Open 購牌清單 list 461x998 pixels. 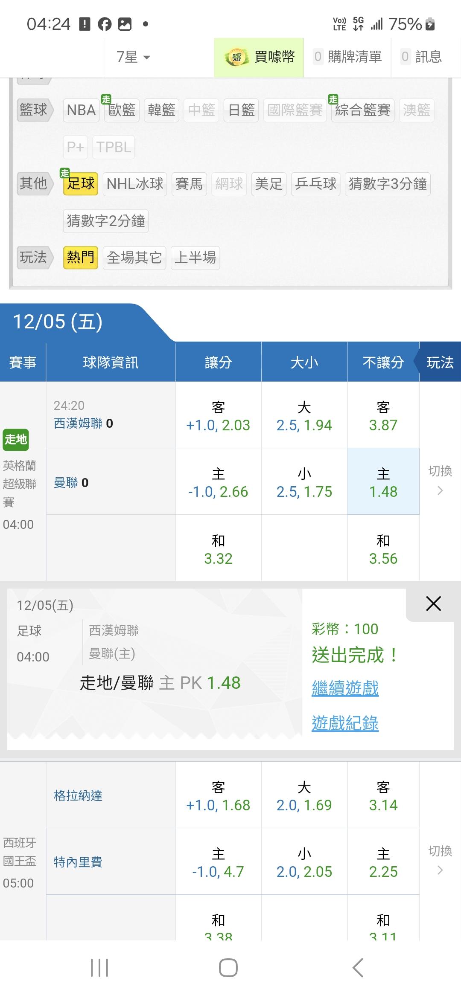[347, 57]
